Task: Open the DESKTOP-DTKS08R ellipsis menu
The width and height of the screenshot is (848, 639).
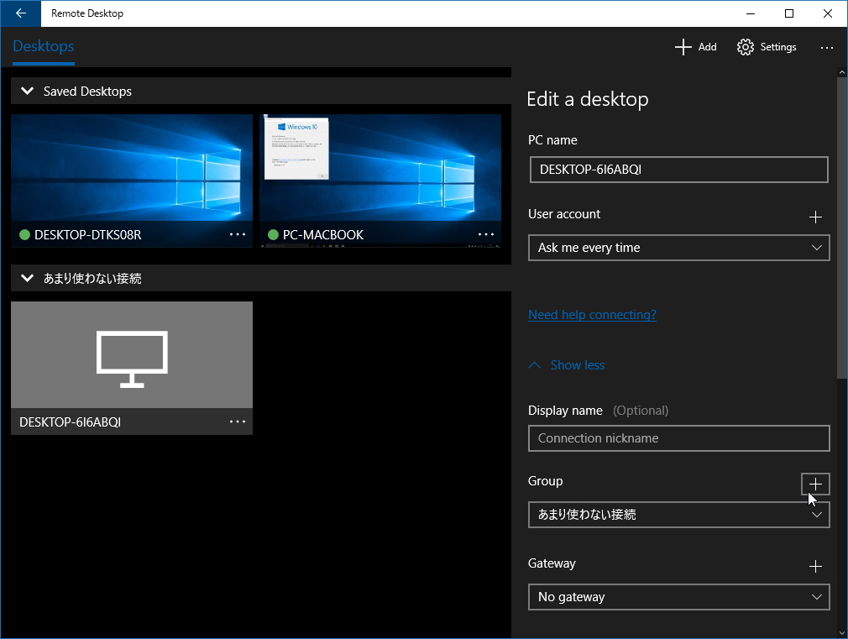Action: click(238, 234)
